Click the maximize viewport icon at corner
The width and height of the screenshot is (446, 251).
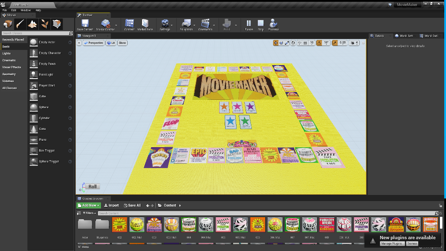(x=363, y=43)
